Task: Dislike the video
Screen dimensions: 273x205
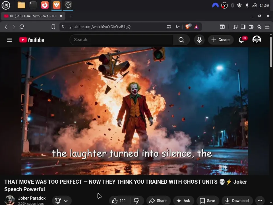Action: pos(137,201)
